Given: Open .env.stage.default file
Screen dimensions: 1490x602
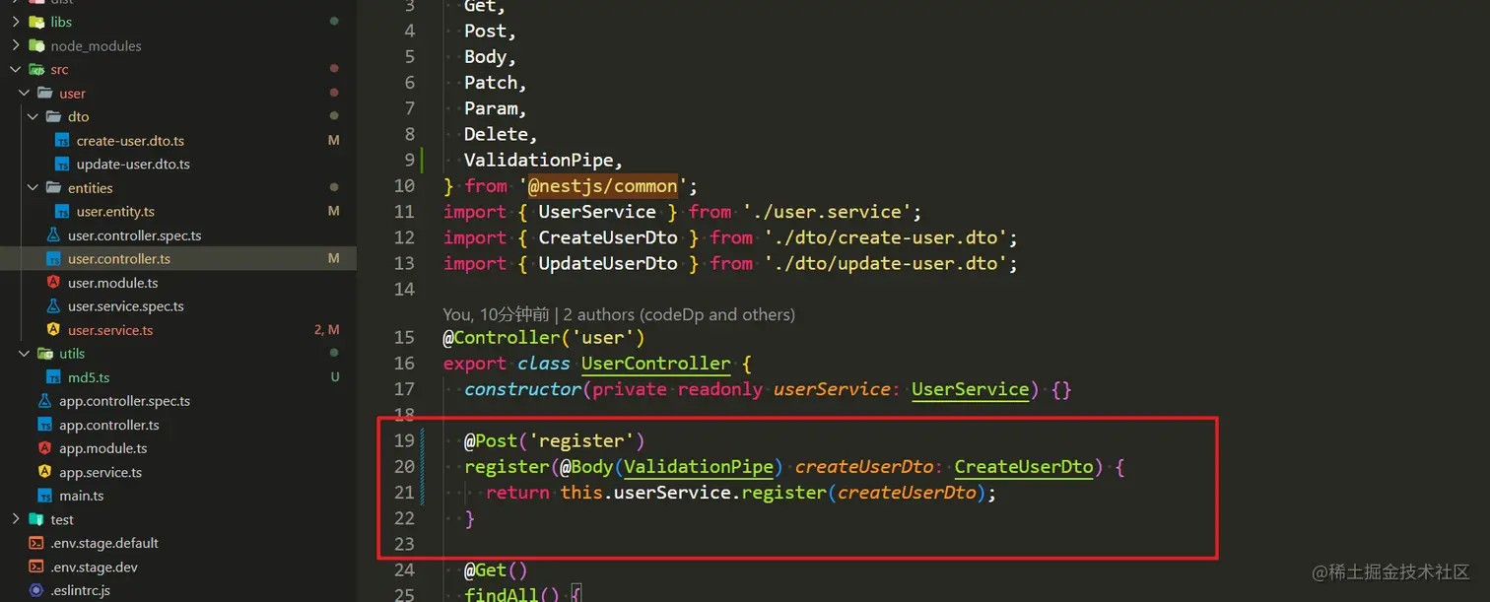Looking at the screenshot, I should tap(104, 543).
